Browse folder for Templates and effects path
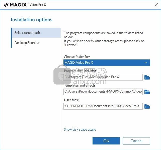This screenshot has height=150, width=161. coord(147,92)
